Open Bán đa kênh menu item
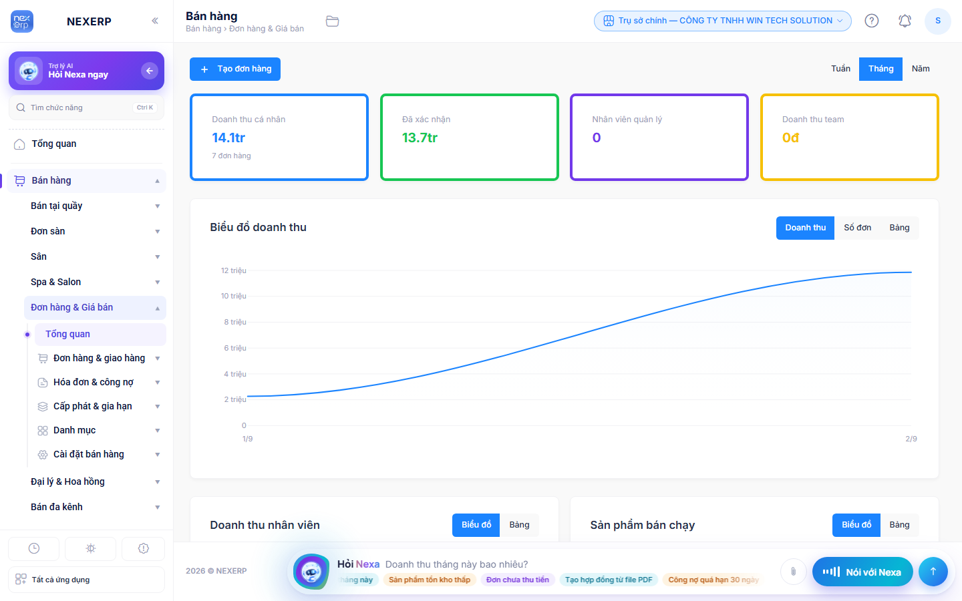Screen dimensions: 962x601 tap(95, 508)
